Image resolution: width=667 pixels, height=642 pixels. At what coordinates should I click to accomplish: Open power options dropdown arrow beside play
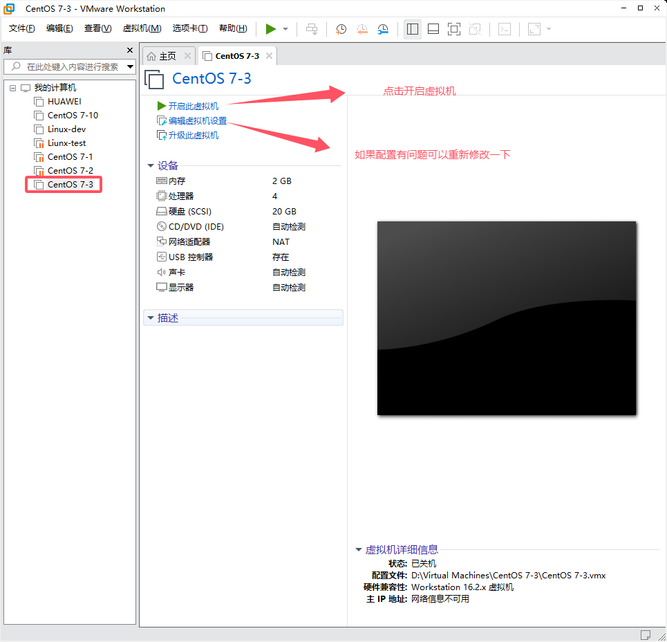pyautogui.click(x=285, y=29)
